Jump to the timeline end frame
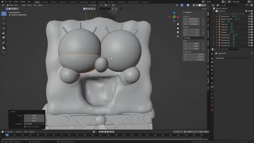 (113, 132)
